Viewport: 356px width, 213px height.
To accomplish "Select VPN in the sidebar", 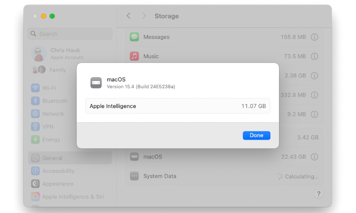I will click(48, 127).
